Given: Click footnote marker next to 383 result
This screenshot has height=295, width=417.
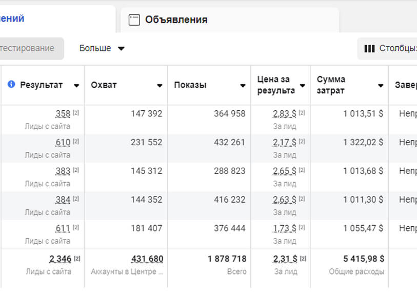Looking at the screenshot, I should [x=76, y=170].
